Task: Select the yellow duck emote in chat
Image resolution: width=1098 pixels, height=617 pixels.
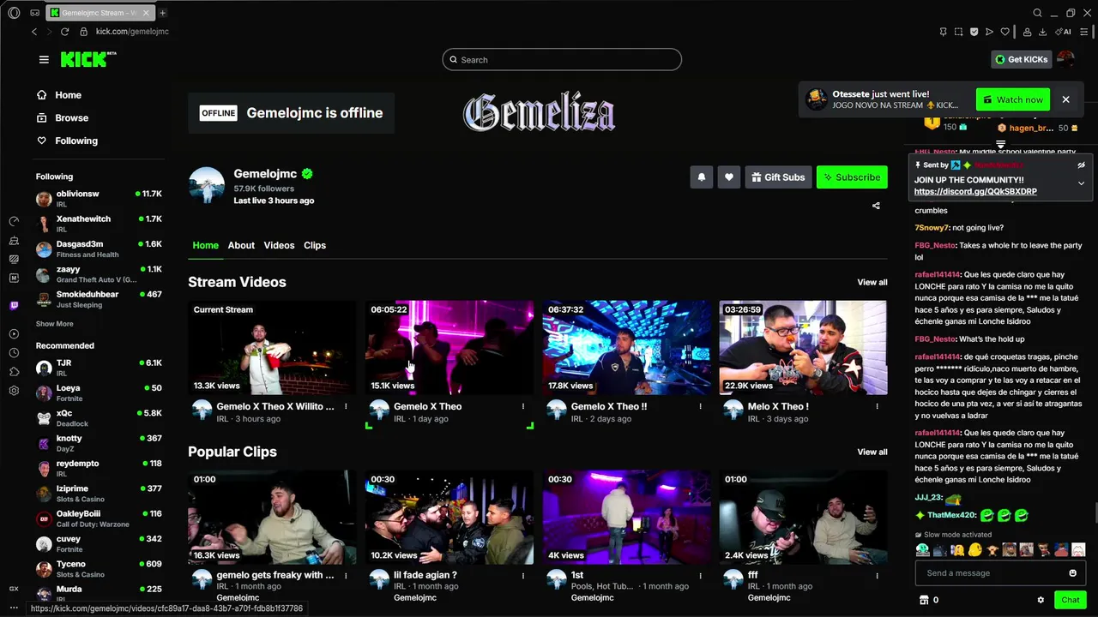Action: click(974, 550)
